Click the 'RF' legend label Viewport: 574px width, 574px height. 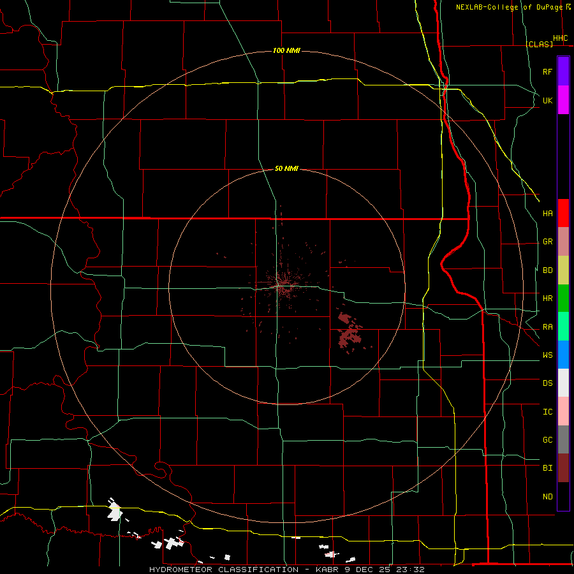tap(548, 71)
